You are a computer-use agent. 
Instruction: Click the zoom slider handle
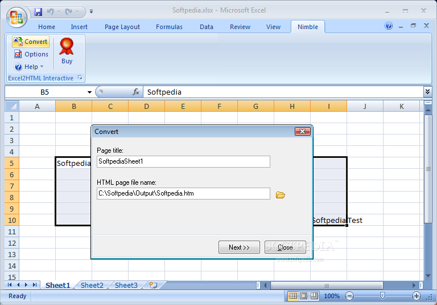[382, 295]
